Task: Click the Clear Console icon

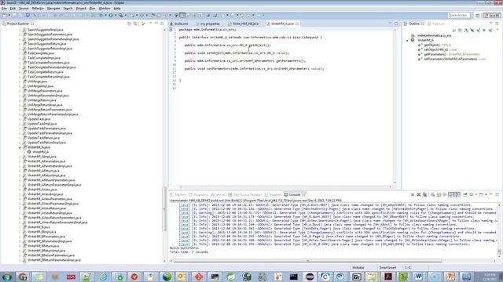Action: point(433,195)
